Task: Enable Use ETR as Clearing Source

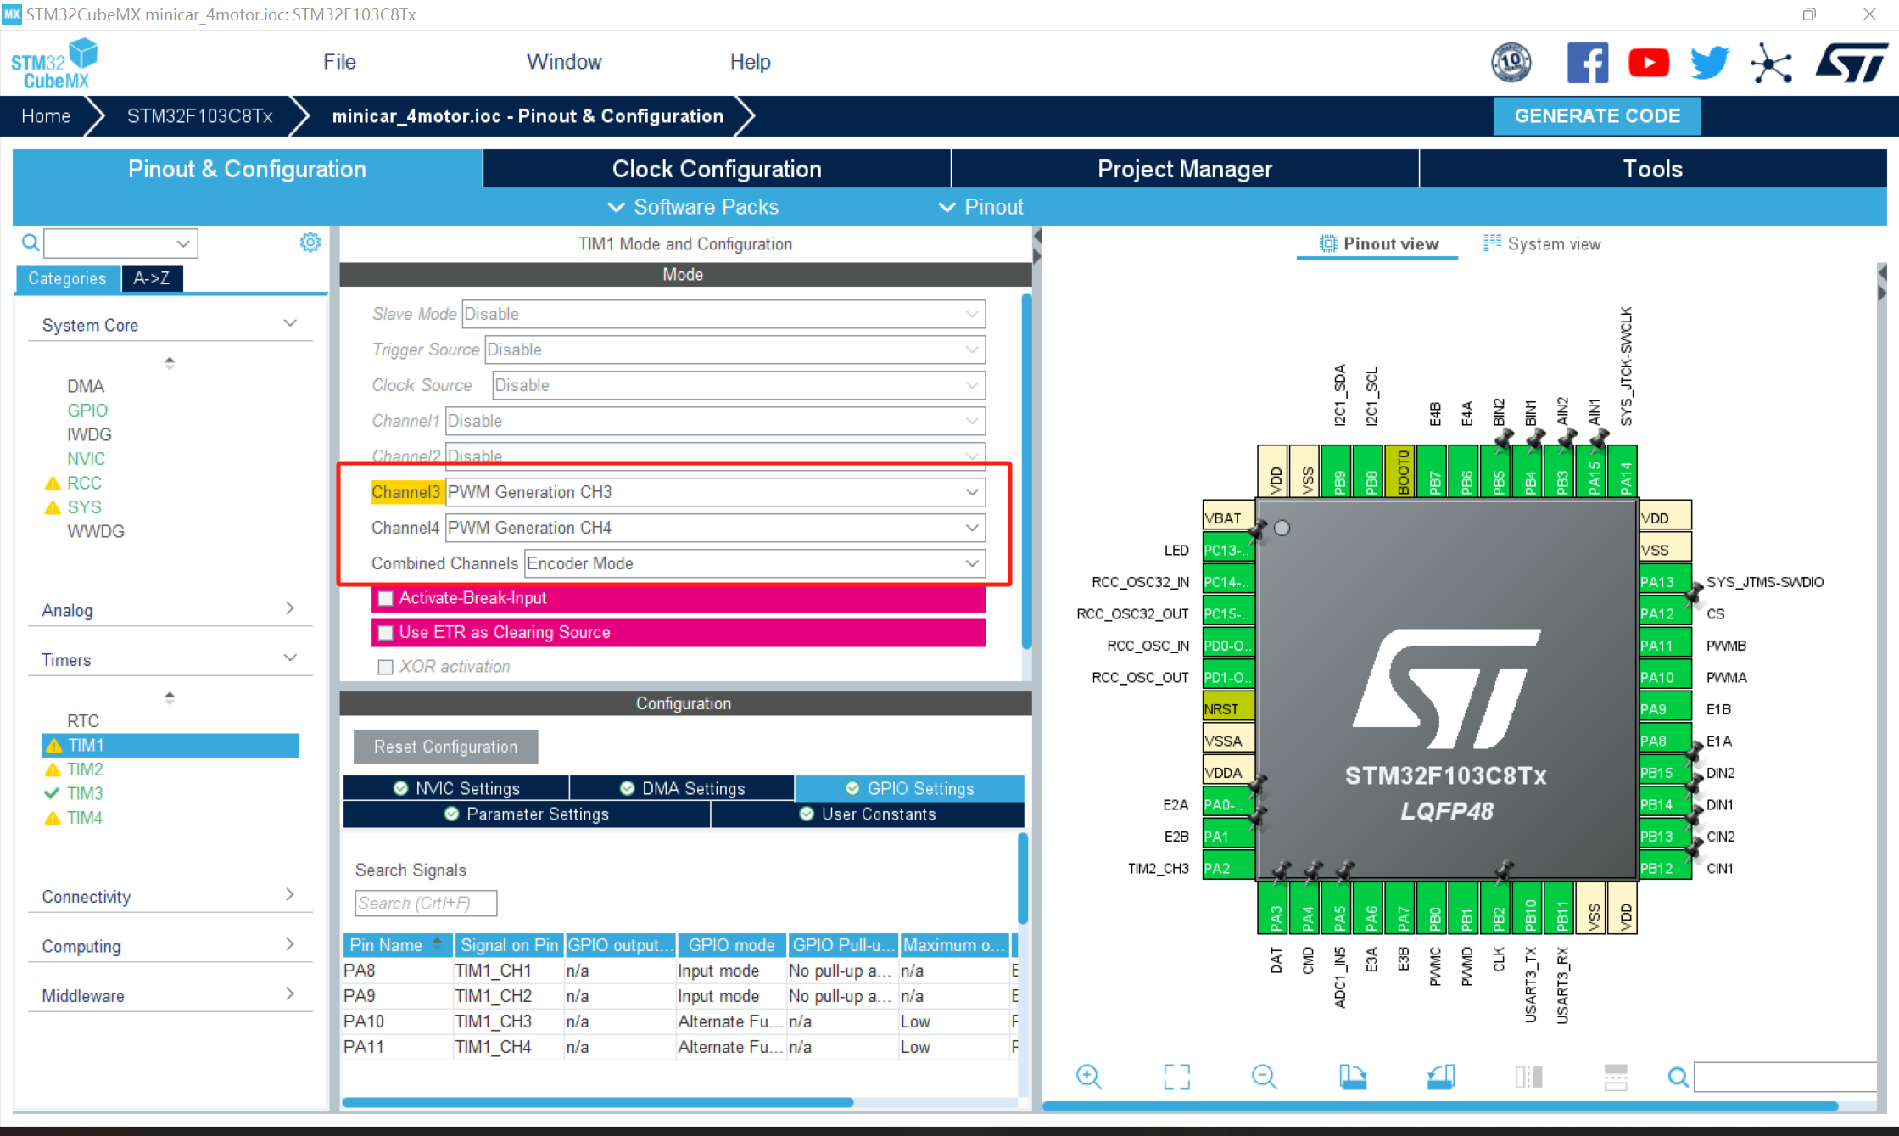Action: coord(385,632)
